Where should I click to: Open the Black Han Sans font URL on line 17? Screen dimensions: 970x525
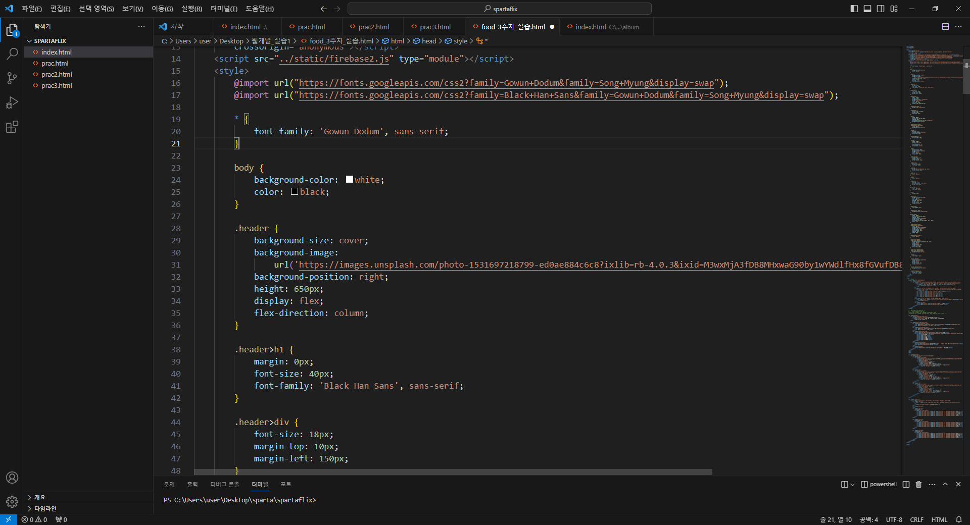[x=561, y=95]
